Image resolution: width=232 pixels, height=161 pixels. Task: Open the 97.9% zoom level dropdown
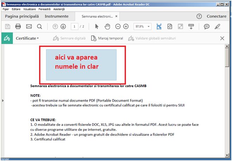coord(149,26)
